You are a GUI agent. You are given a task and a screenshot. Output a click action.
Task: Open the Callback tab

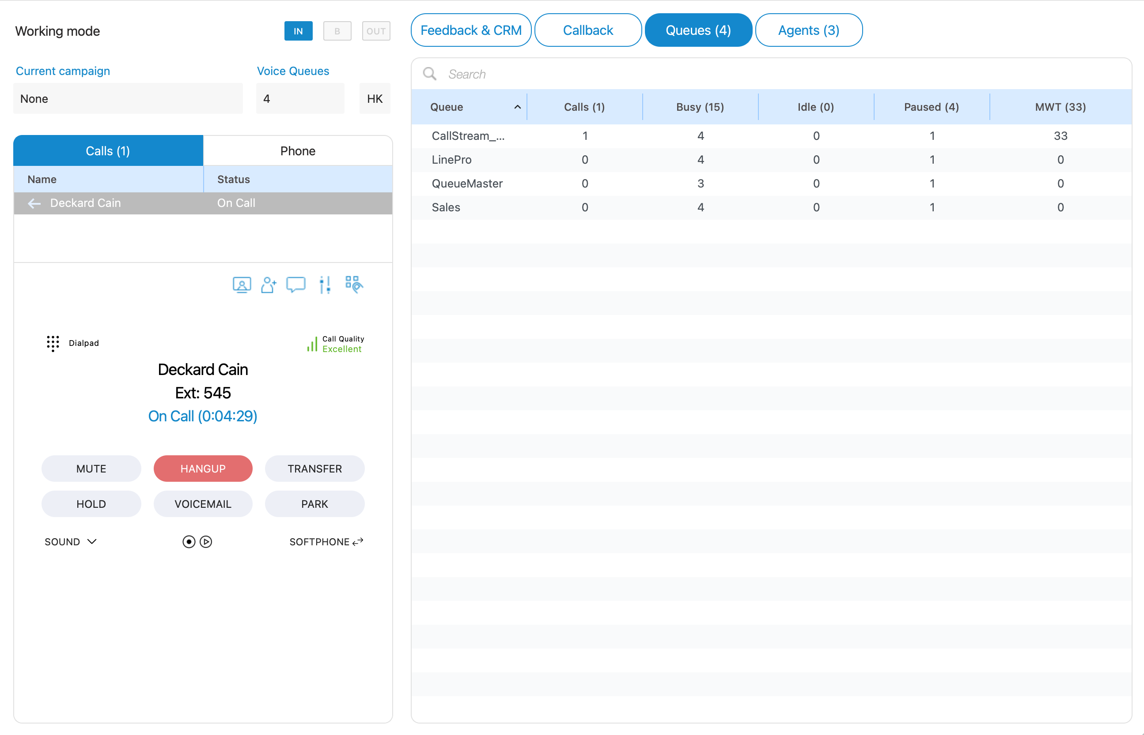[x=588, y=30]
